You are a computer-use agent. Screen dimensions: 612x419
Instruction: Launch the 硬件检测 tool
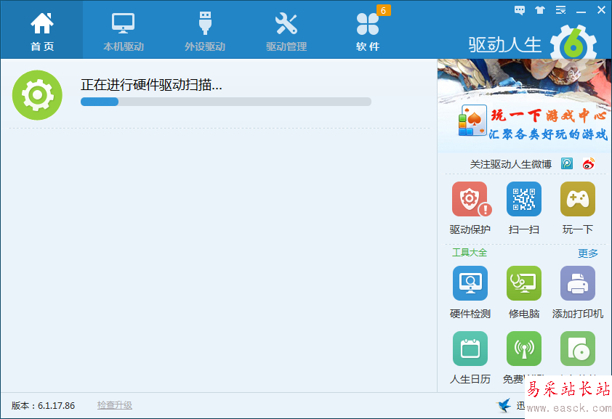[470, 293]
